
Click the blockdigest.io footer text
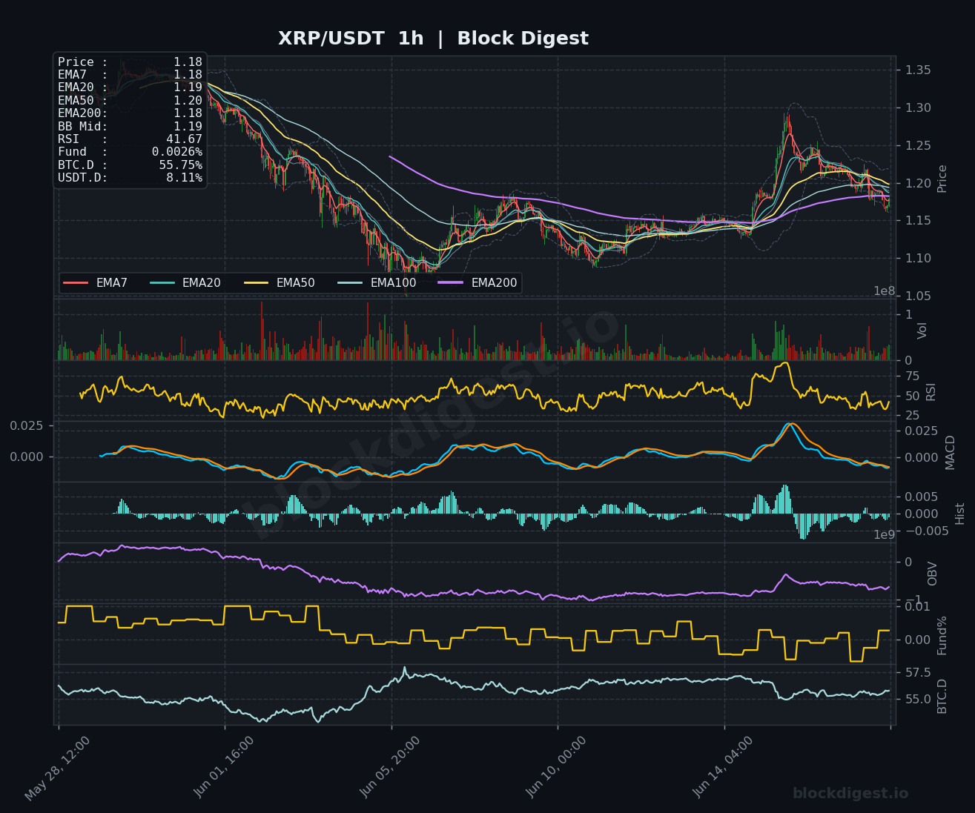tap(850, 794)
